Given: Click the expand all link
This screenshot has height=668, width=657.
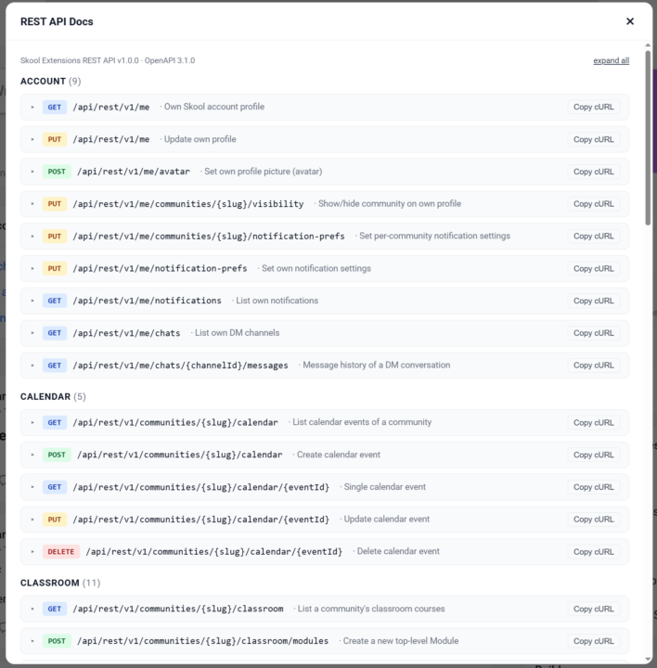Looking at the screenshot, I should tap(611, 60).
